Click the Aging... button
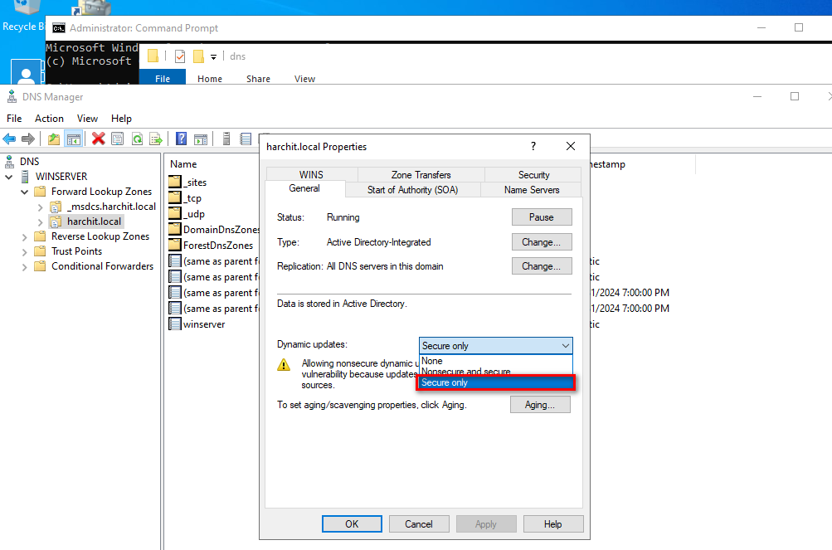832x550 pixels. (541, 405)
